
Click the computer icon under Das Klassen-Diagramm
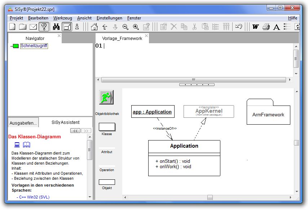click(17, 145)
